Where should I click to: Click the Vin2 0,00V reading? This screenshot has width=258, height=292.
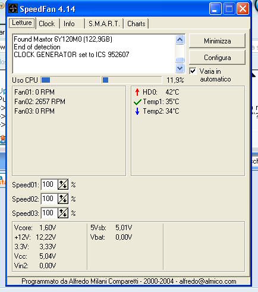35,266
